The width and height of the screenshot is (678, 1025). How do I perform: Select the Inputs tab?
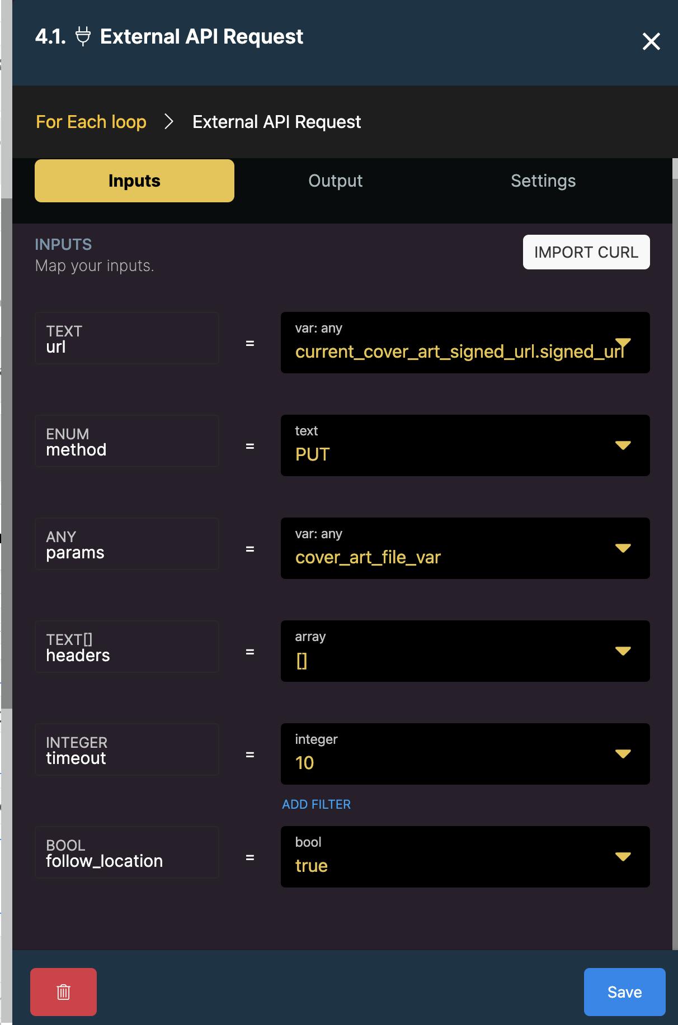134,181
